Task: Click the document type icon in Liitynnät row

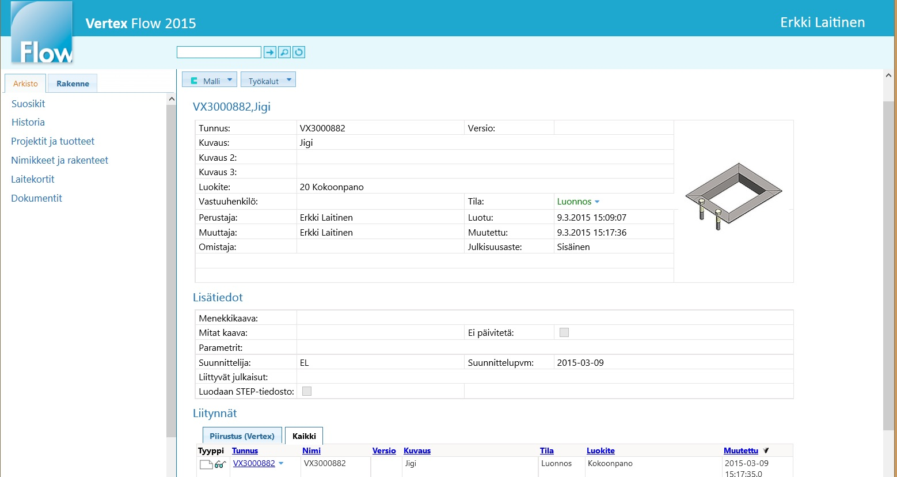Action: click(x=206, y=464)
